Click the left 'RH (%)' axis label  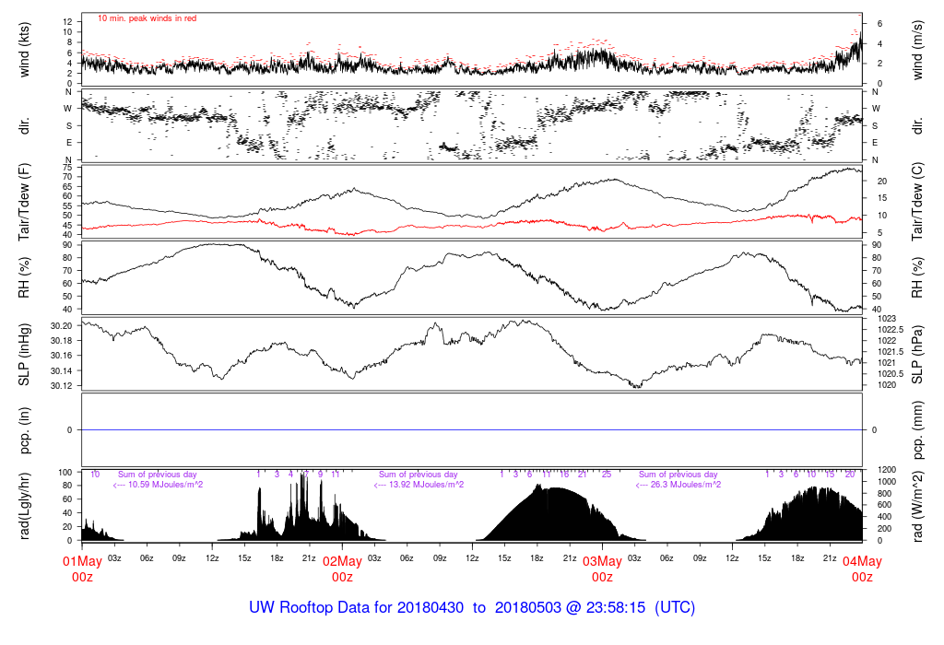click(24, 277)
